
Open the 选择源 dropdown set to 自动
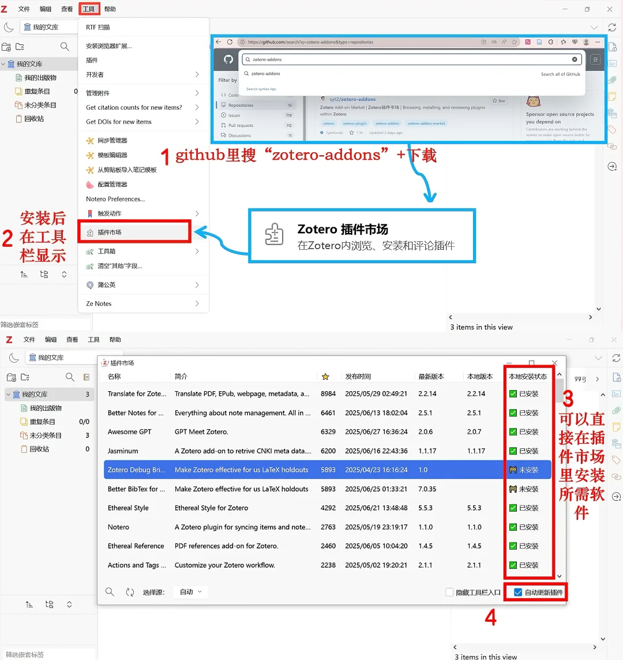point(190,591)
